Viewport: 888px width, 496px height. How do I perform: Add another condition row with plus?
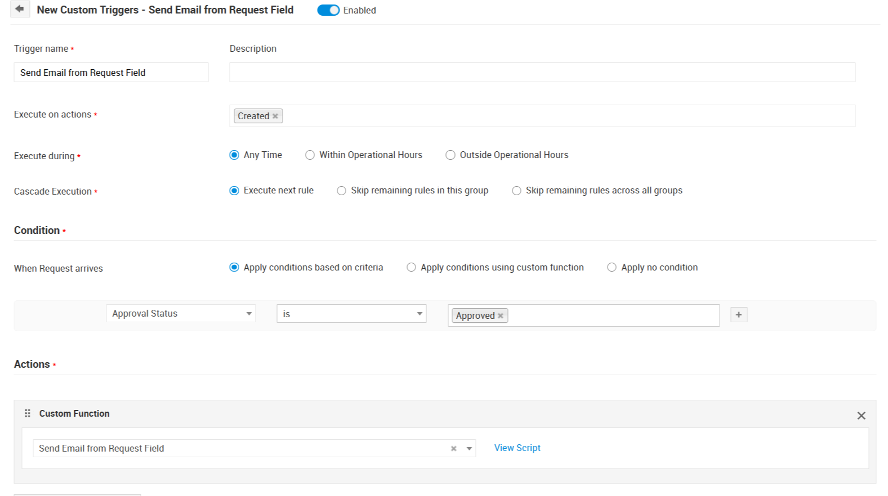[x=738, y=315]
